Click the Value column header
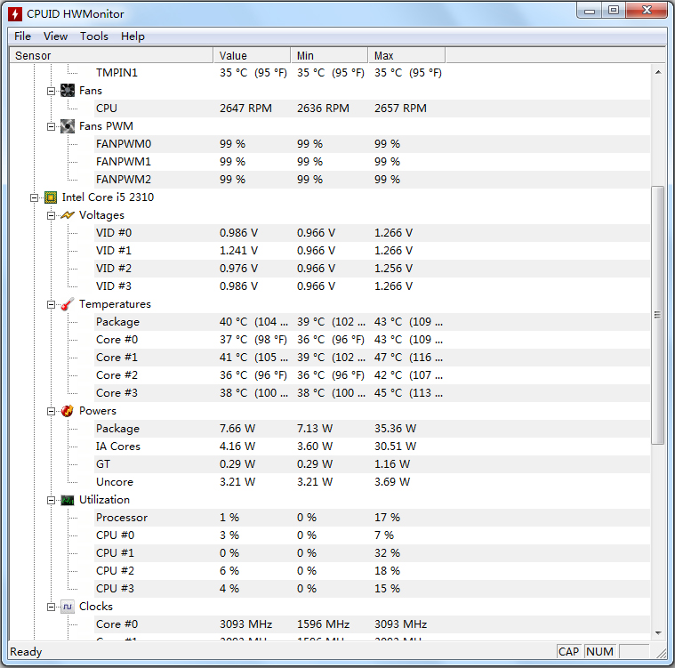This screenshot has width=675, height=668. click(252, 55)
